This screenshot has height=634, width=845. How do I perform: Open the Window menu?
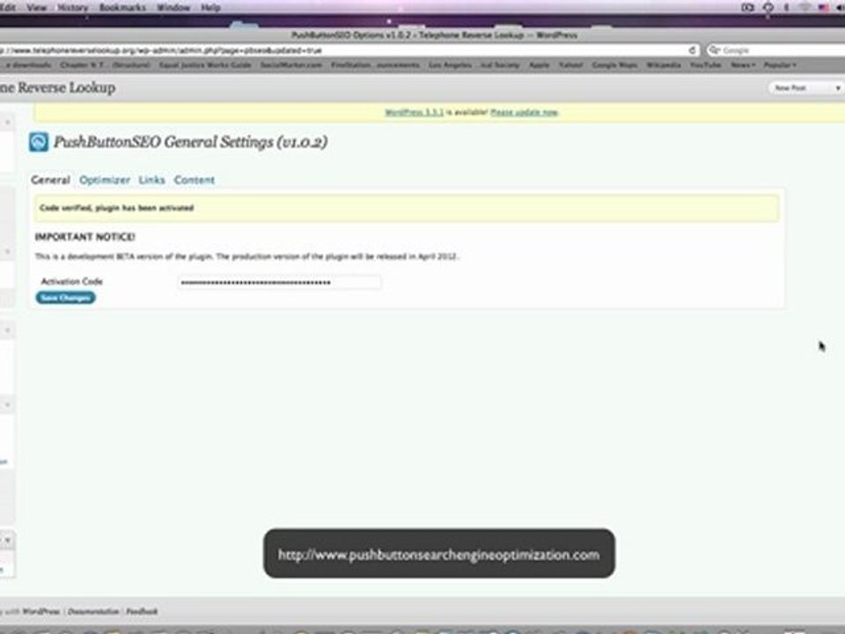[173, 8]
